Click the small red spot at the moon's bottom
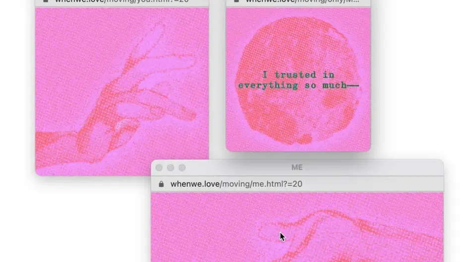The width and height of the screenshot is (466, 262). 304,138
